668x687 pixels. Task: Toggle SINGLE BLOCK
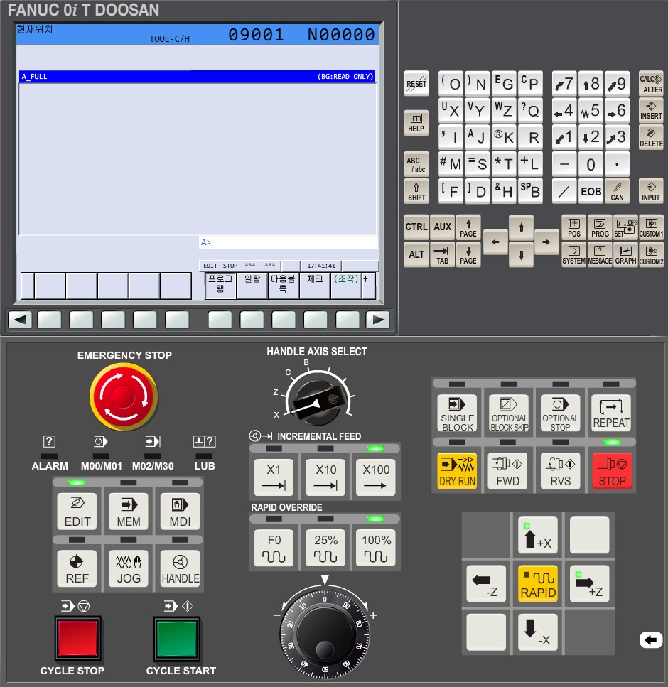457,413
